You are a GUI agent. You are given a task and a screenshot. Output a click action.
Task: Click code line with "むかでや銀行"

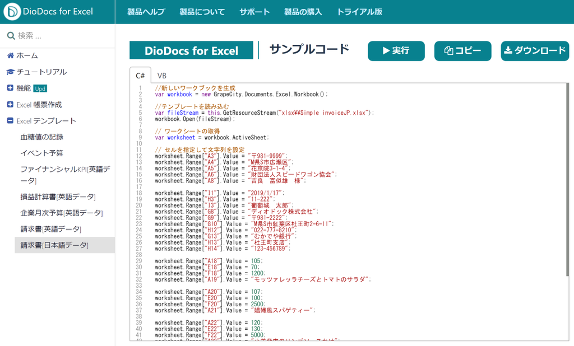[226, 236]
